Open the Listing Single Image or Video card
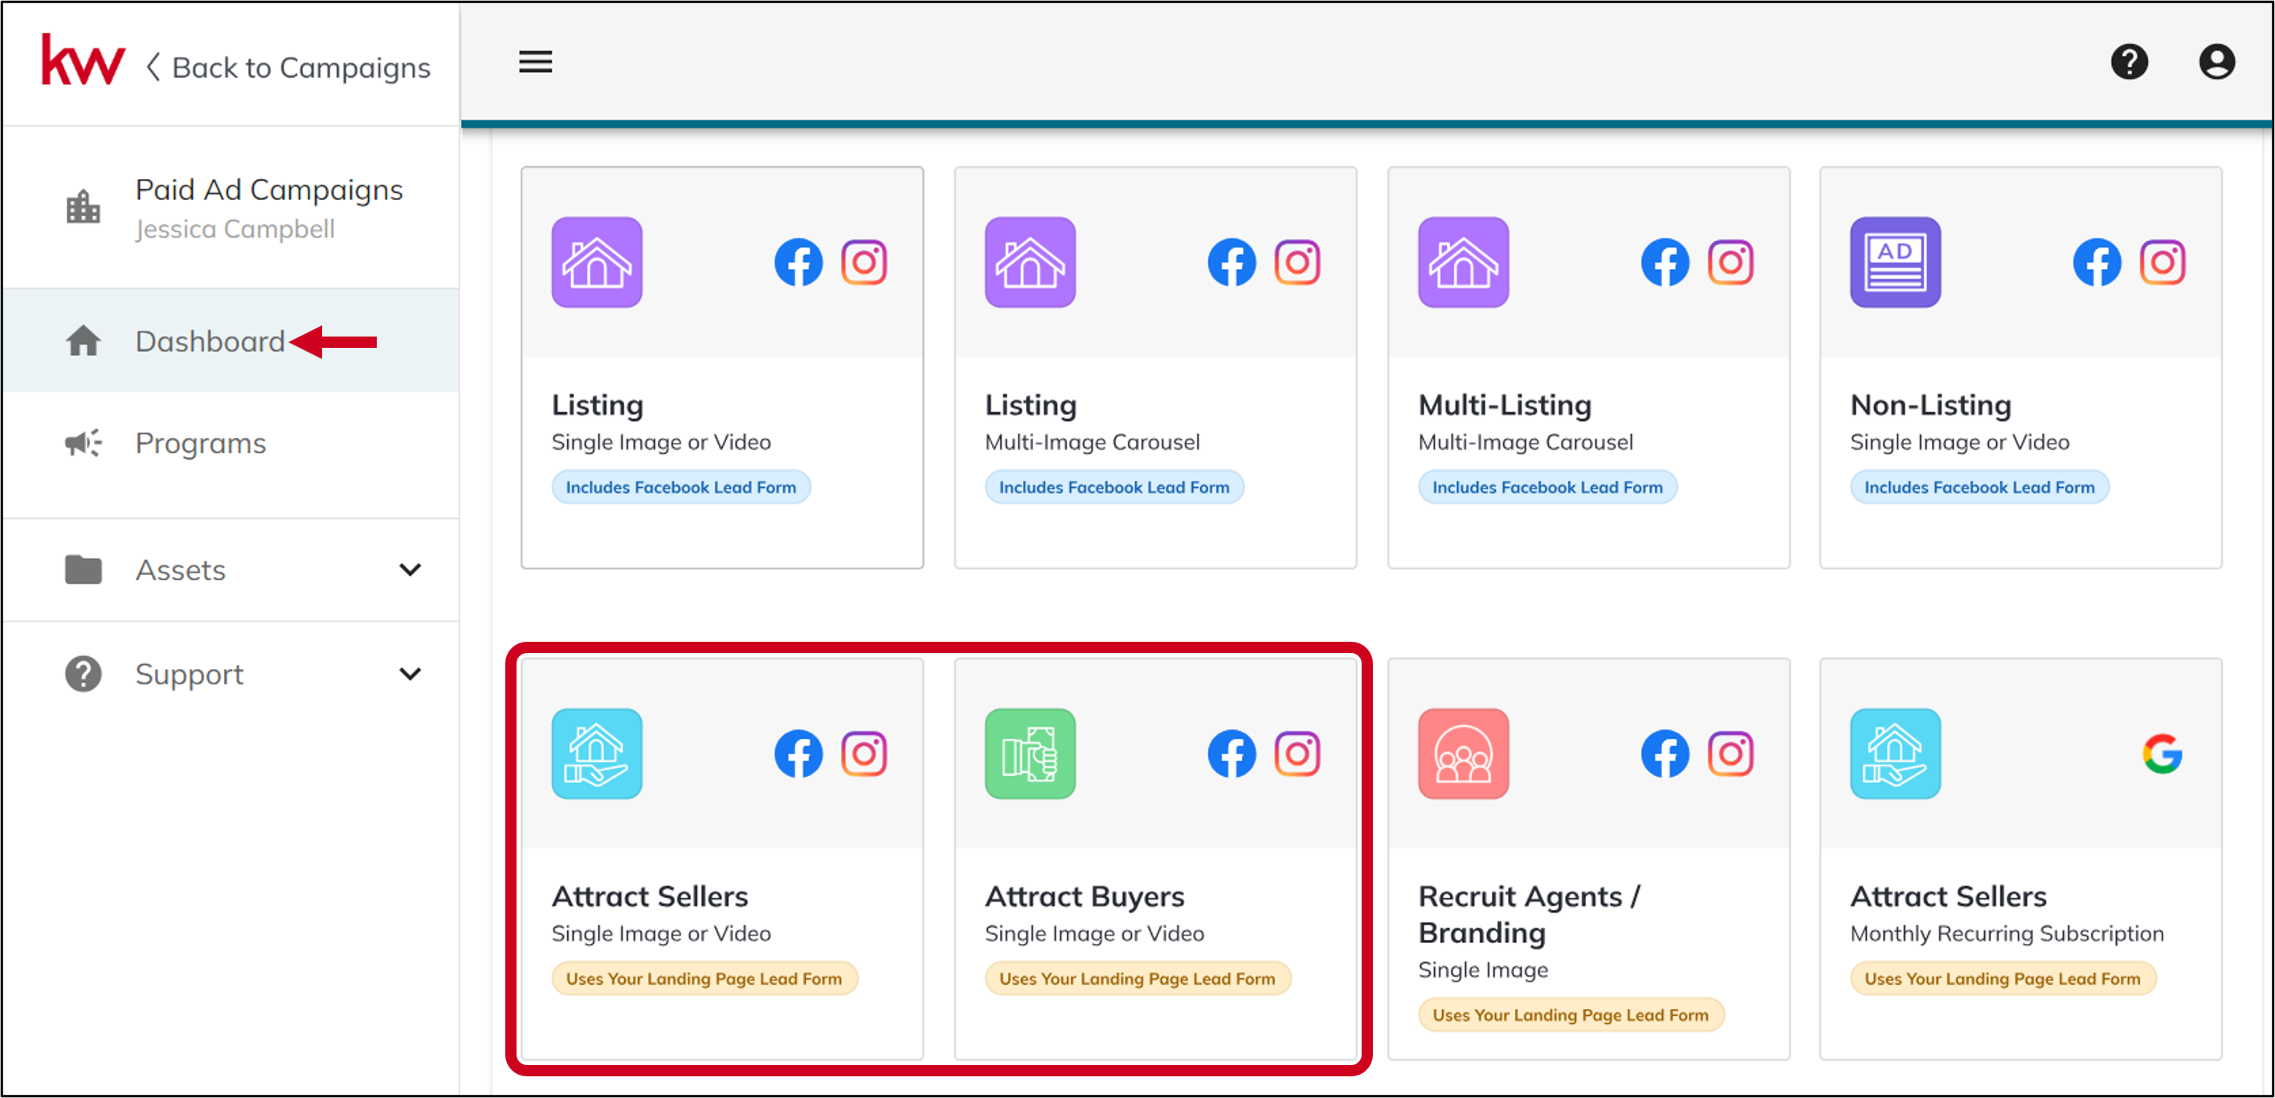The height and width of the screenshot is (1098, 2275). pyautogui.click(x=721, y=367)
